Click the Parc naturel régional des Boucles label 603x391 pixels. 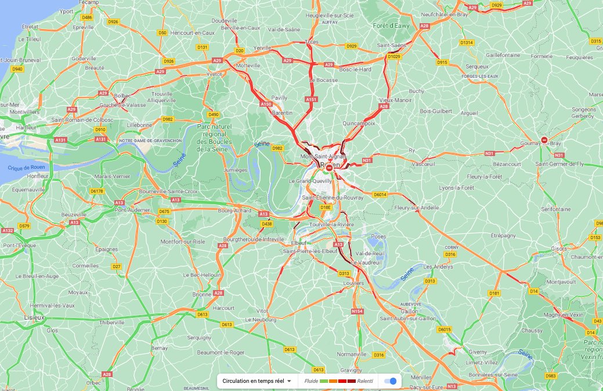(x=214, y=137)
